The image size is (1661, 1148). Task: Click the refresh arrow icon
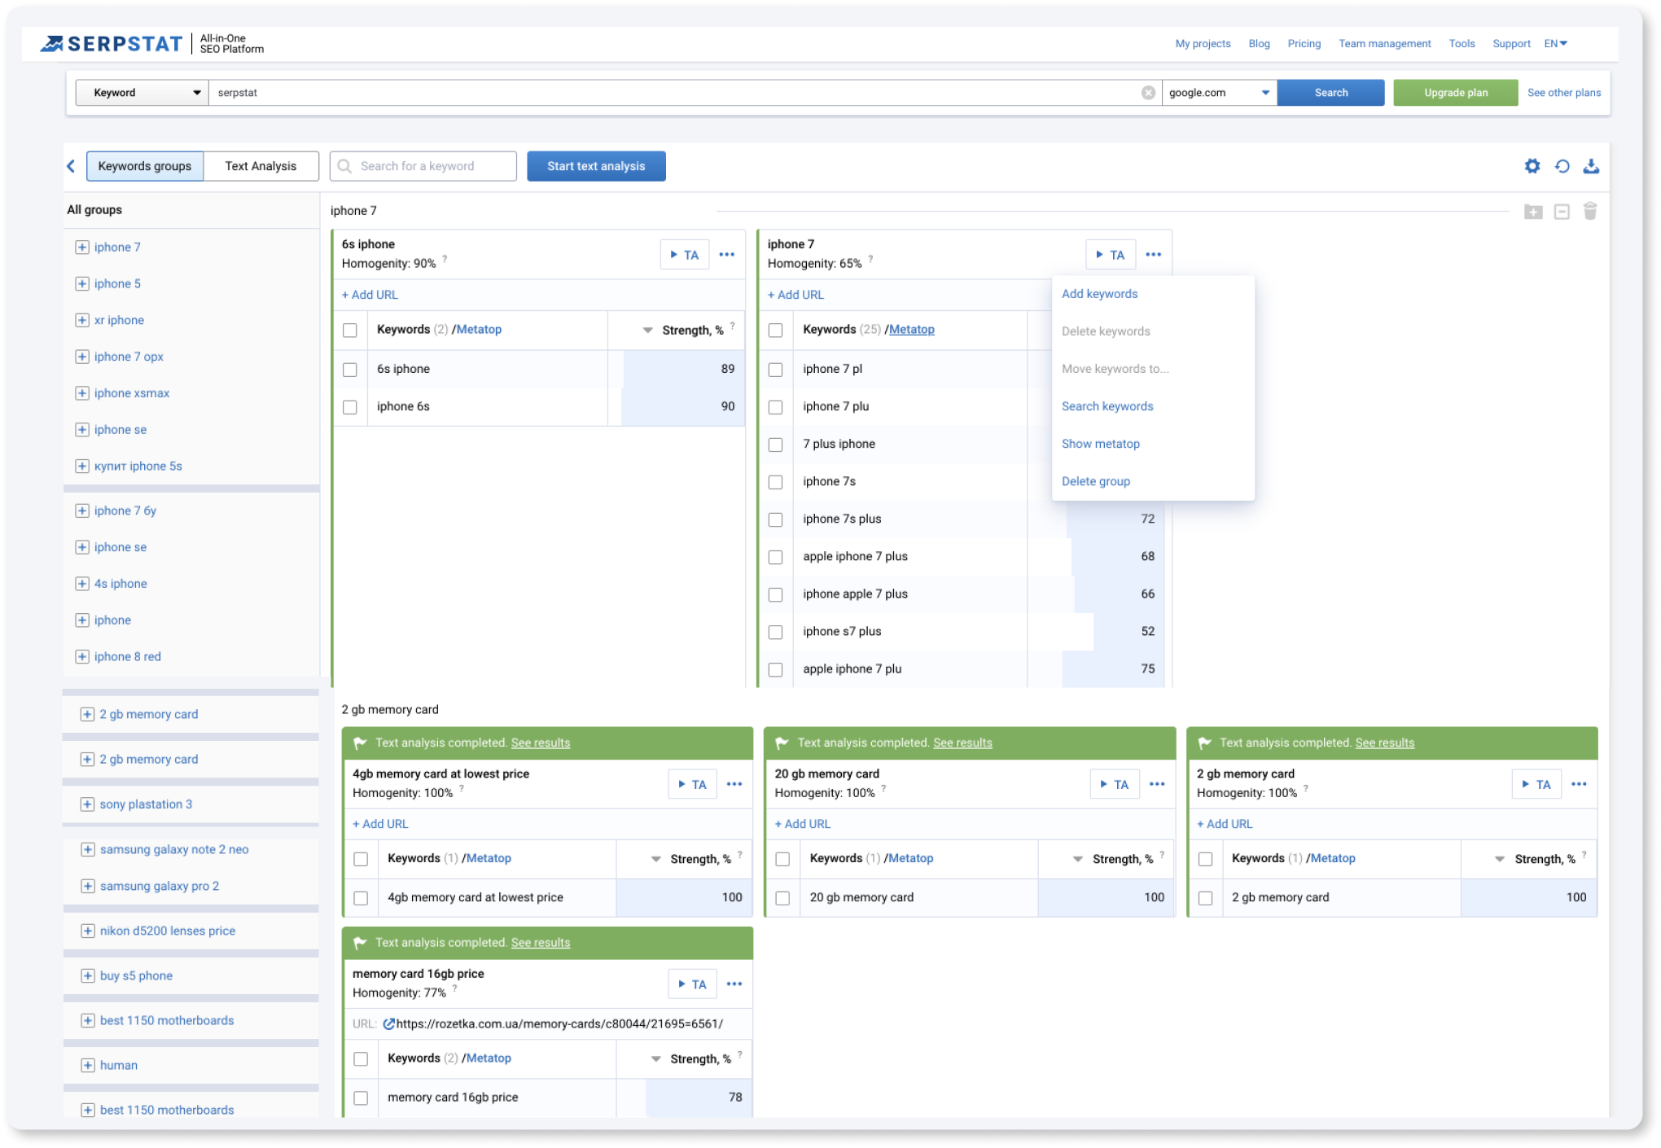(x=1562, y=166)
